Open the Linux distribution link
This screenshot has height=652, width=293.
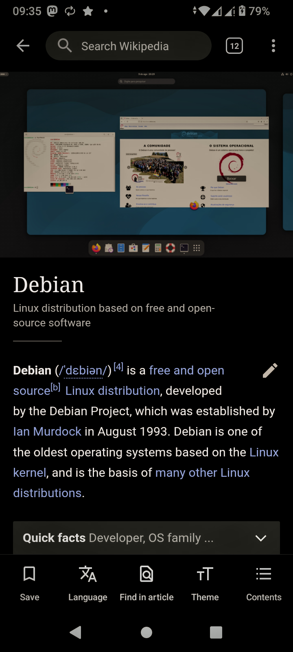113,391
